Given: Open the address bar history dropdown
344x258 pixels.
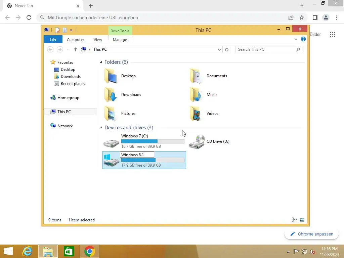Looking at the screenshot, I should tap(219, 49).
